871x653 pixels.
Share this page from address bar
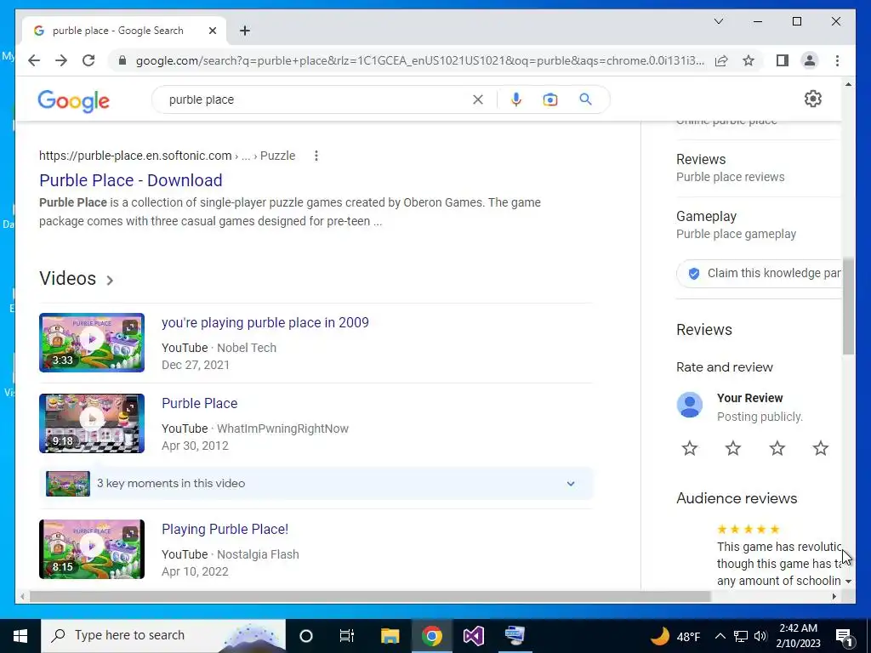click(x=721, y=60)
